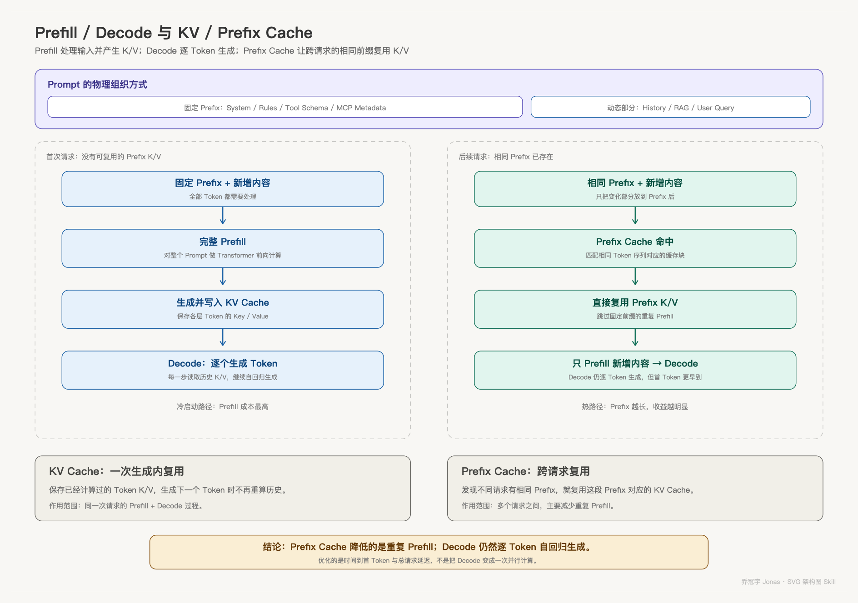This screenshot has height=603, width=858.
Task: Select the subtitle line beginning "Prefill 处理输入并产生 K/V"
Action: pos(222,51)
